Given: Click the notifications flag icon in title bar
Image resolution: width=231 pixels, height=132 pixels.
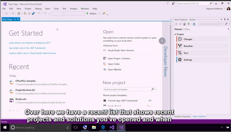Looking at the screenshot, I should click(168, 3).
